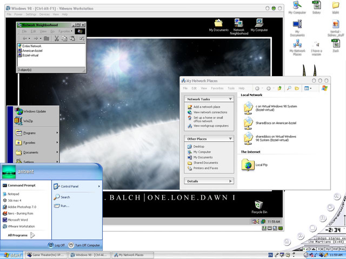
Task: Click the Turn Off Computer button
Action: click(x=84, y=245)
